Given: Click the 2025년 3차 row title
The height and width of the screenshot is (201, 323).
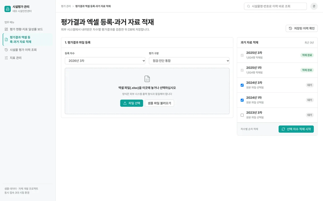Looking at the screenshot, I should 254,53.
